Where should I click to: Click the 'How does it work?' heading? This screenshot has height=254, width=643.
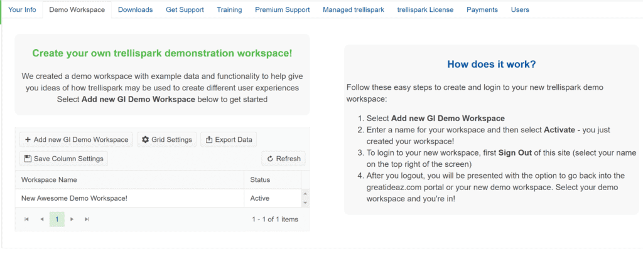click(x=491, y=65)
